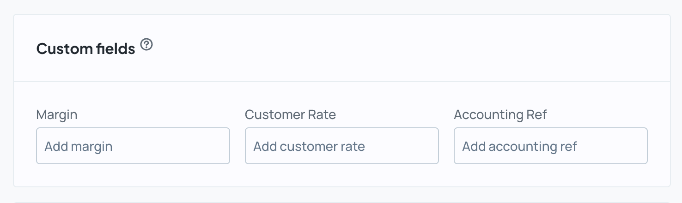Click the "Add customer rate" placeholder text
The width and height of the screenshot is (682, 203).
309,147
